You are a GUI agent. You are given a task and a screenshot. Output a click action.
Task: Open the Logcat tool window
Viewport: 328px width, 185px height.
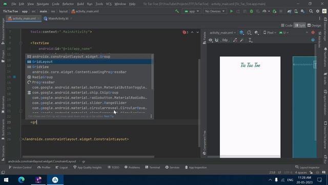point(61,168)
